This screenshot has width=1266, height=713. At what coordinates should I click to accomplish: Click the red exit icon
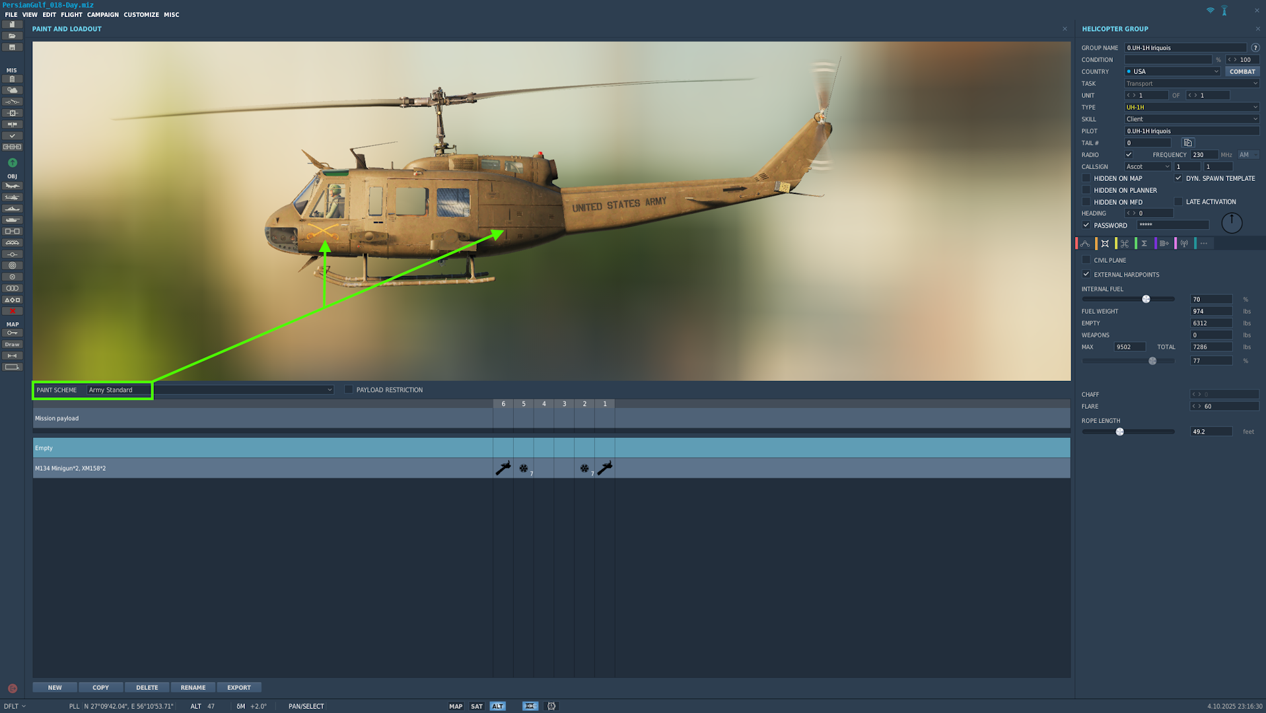[x=12, y=689]
